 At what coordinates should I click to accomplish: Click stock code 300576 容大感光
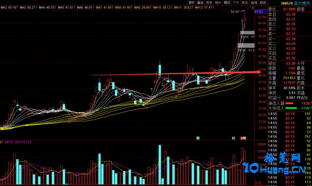(295, 3)
